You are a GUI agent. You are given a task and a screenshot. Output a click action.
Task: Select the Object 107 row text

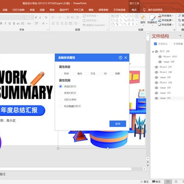[x=166, y=67]
